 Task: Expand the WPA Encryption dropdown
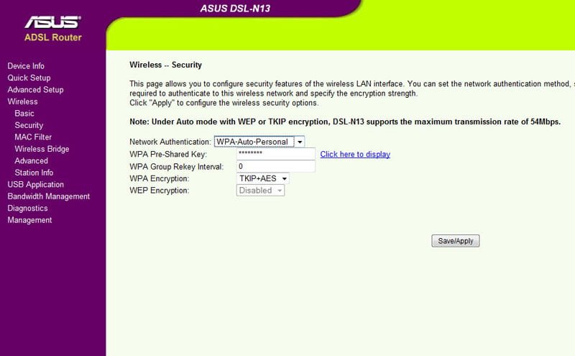pos(262,178)
